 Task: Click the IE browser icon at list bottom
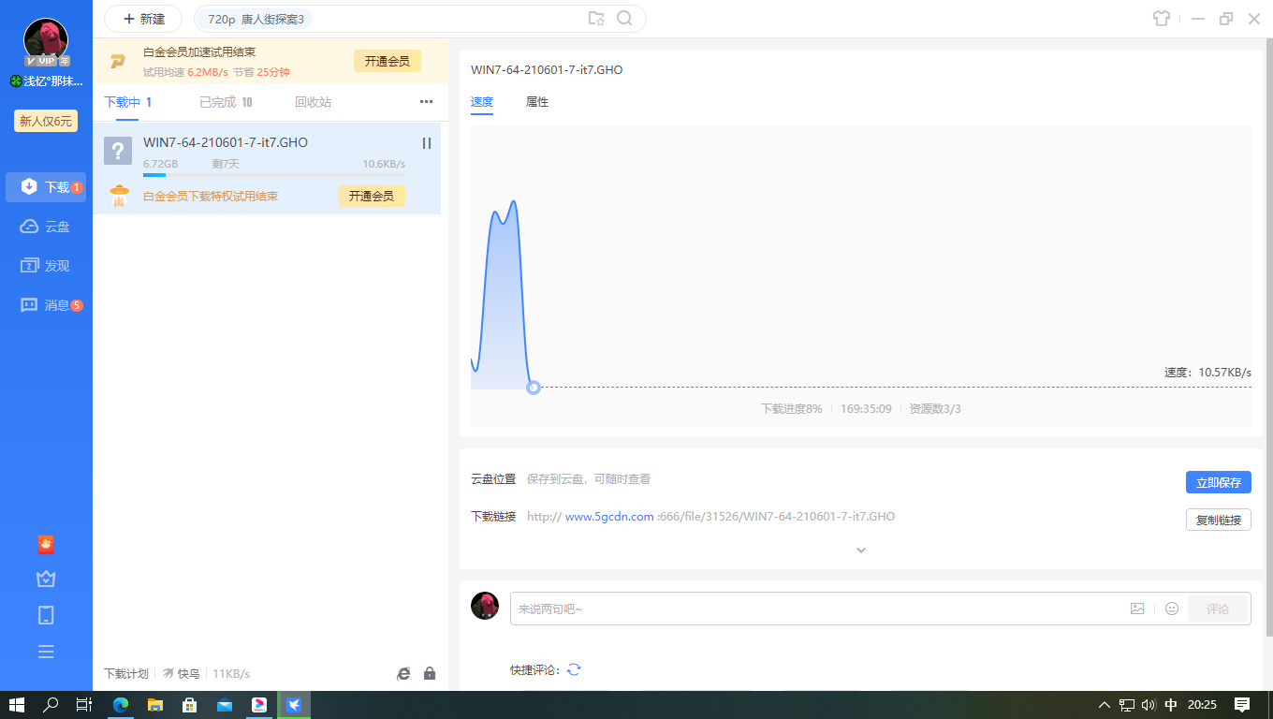[x=403, y=673]
